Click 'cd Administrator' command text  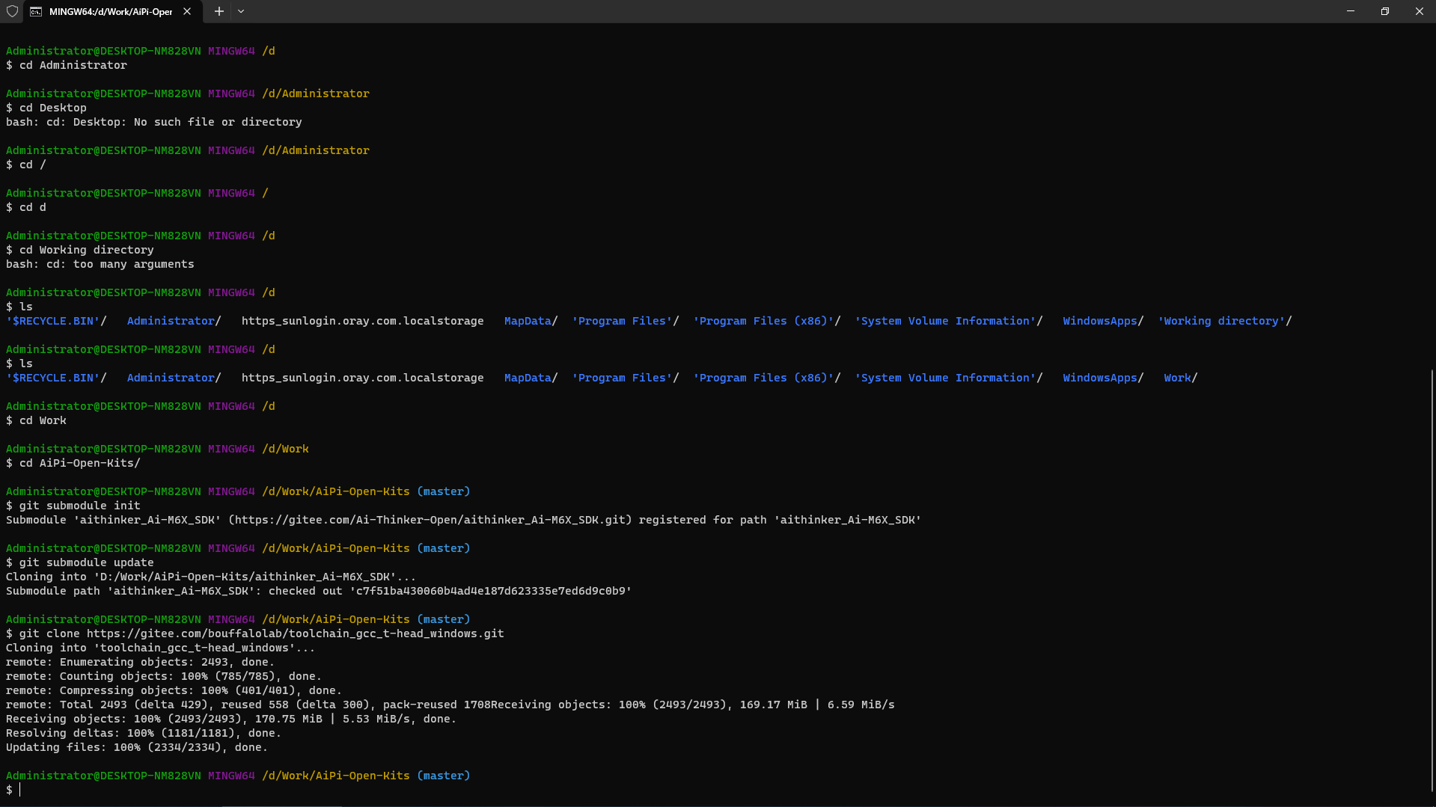pos(73,65)
